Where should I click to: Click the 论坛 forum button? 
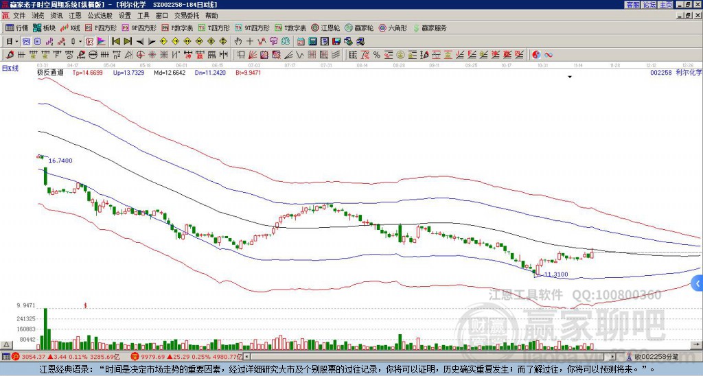pos(649,5)
